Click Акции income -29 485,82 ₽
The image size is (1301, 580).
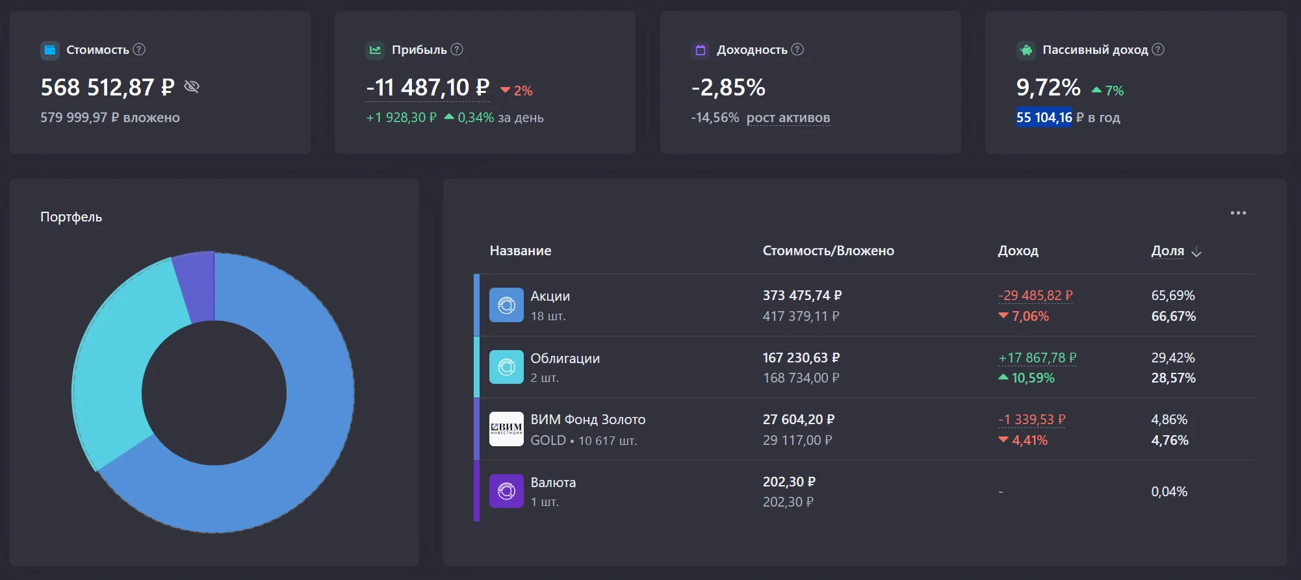pos(1036,296)
